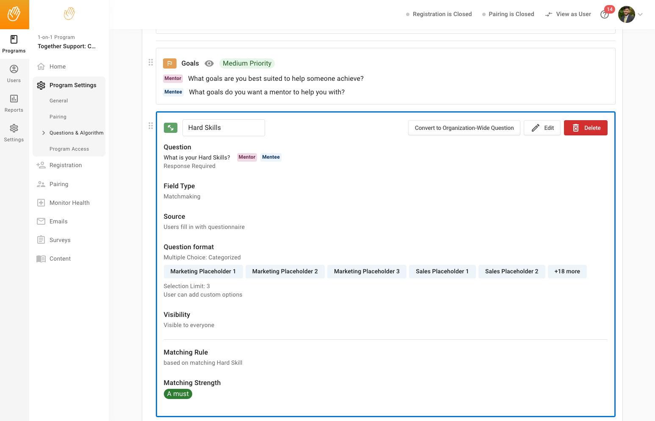Select Sales Placeholder 1 chip
The width and height of the screenshot is (655, 421).
442,272
